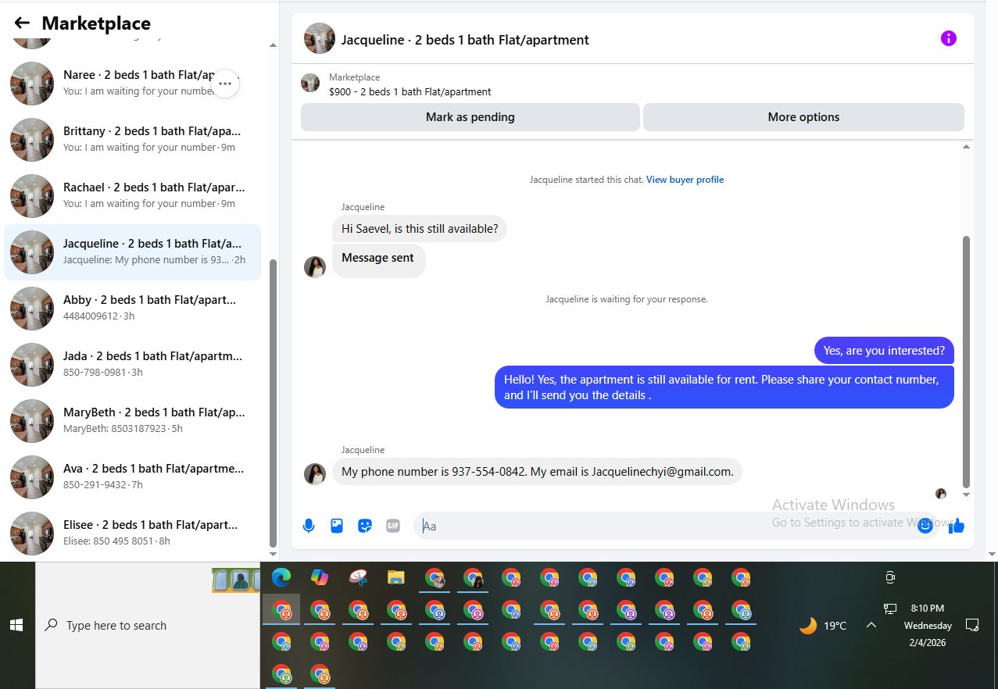
Task: Open the GIF picker icon
Action: coord(393,526)
